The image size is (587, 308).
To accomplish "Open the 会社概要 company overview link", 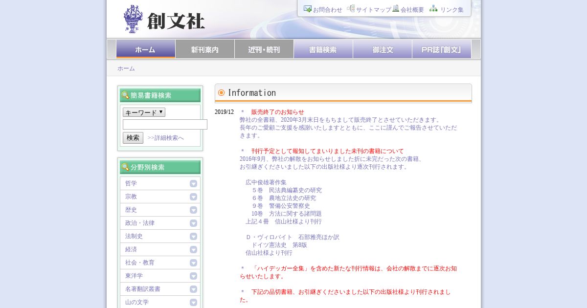I will [412, 10].
